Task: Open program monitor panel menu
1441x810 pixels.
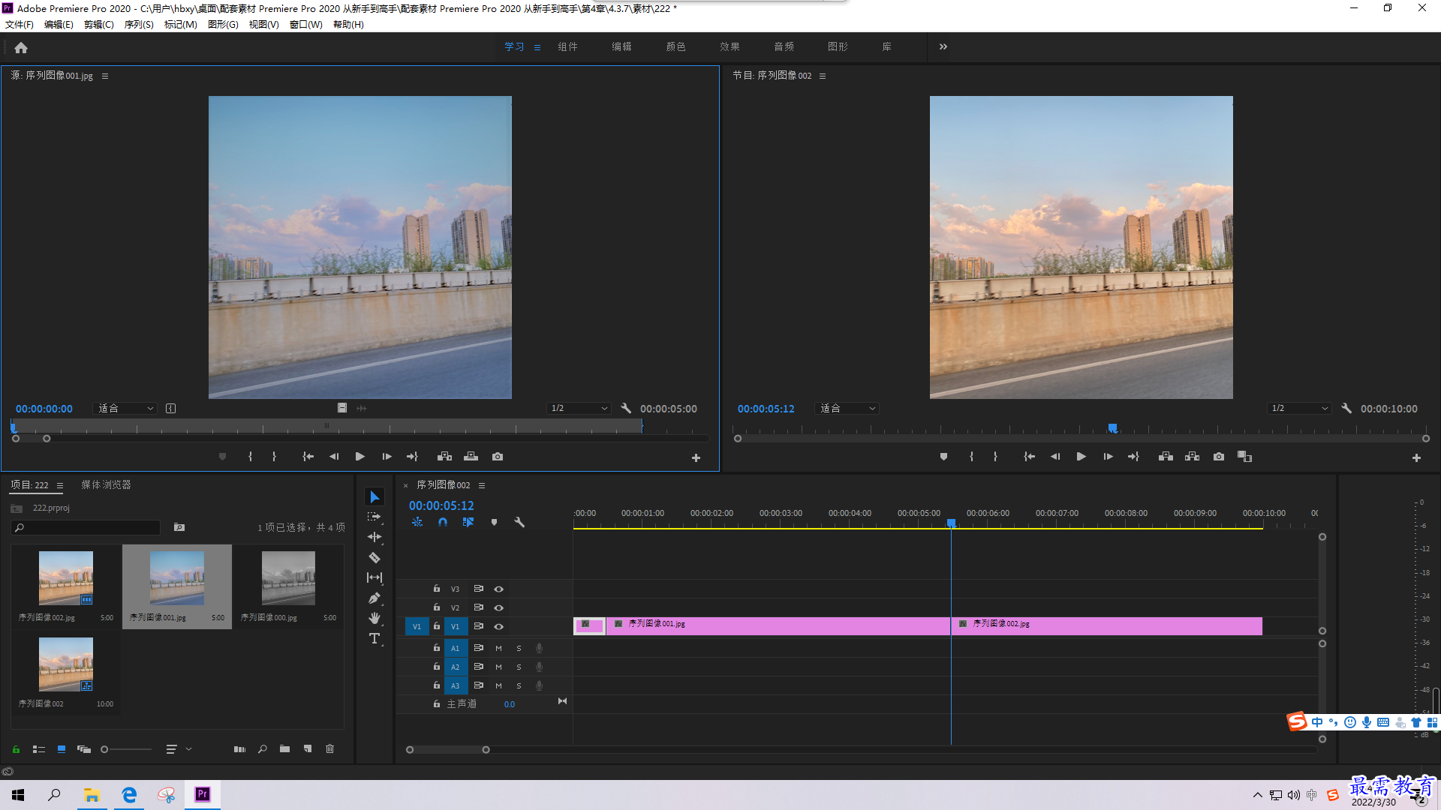Action: point(823,76)
